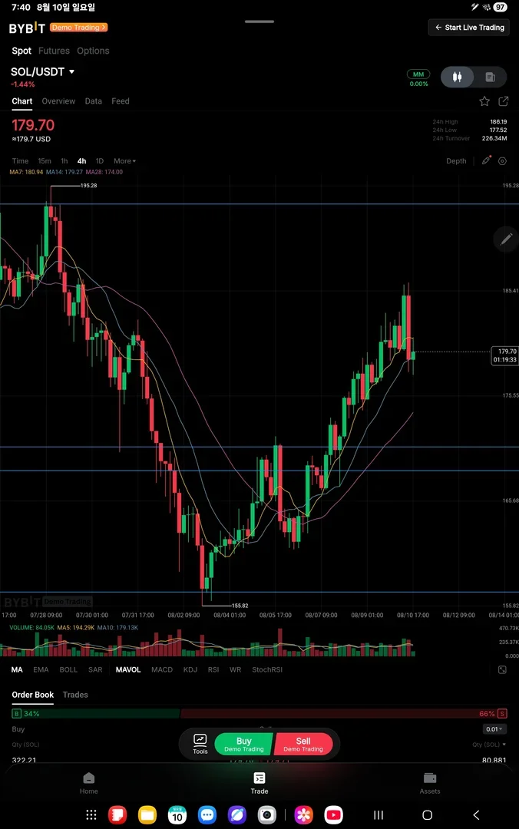Open the share chart icon
Image resolution: width=519 pixels, height=829 pixels.
(x=504, y=101)
